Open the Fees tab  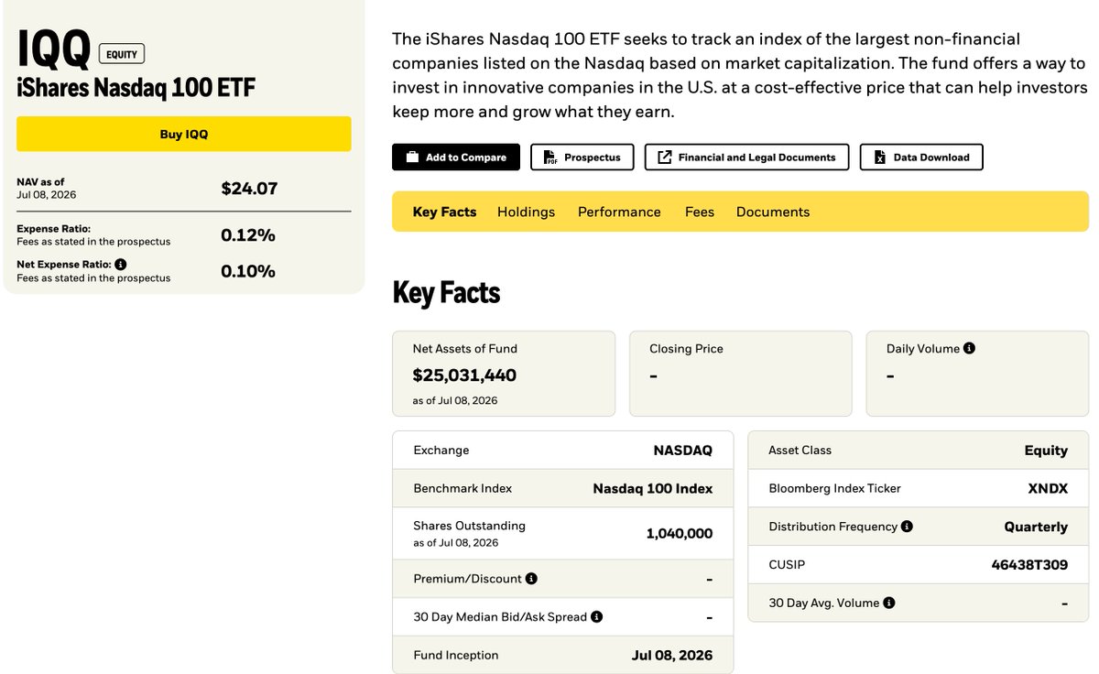[x=700, y=212]
